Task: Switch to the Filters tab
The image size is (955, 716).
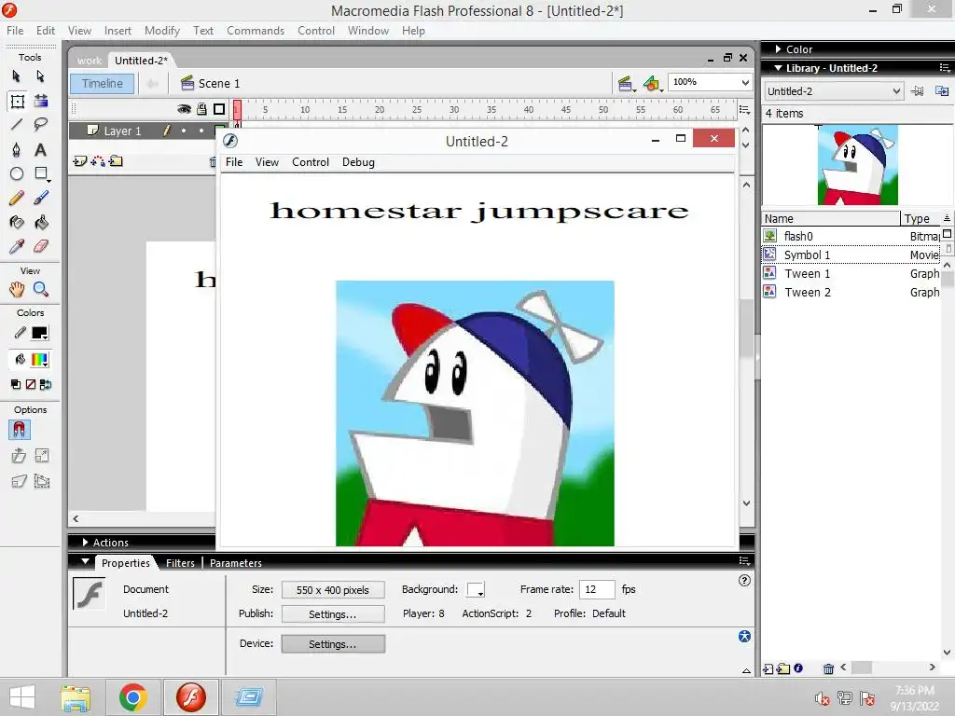Action: click(180, 563)
